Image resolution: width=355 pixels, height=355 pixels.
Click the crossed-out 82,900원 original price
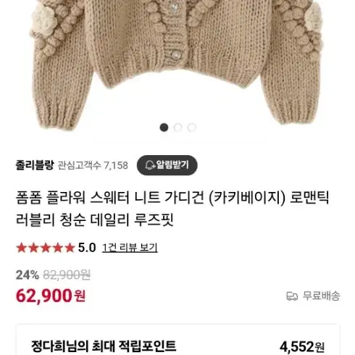pyautogui.click(x=67, y=275)
